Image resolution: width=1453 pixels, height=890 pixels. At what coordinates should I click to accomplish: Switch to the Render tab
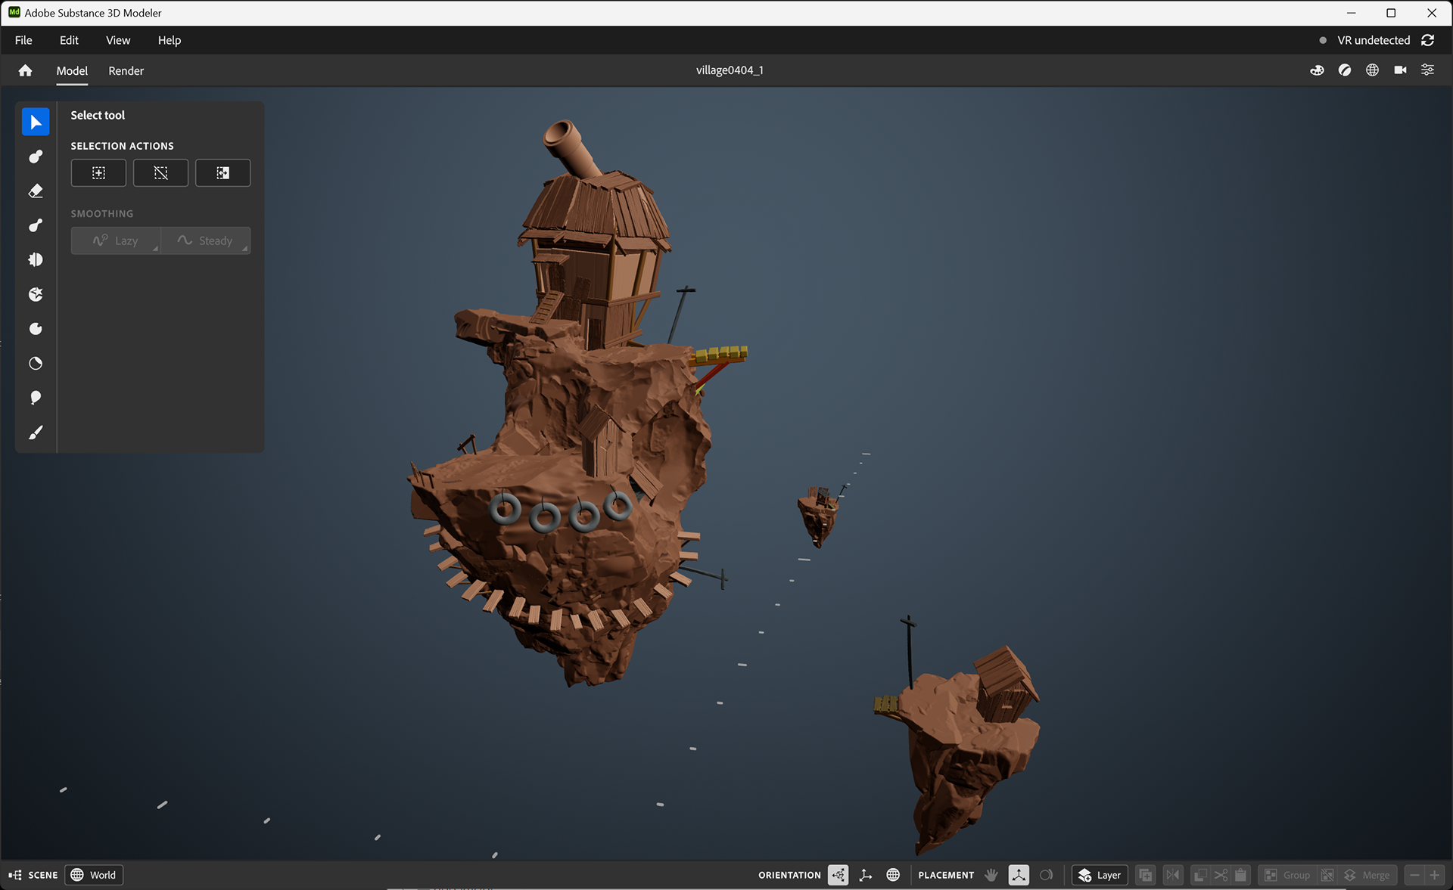[126, 70]
